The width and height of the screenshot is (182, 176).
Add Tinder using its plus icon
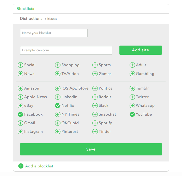click(x=95, y=132)
